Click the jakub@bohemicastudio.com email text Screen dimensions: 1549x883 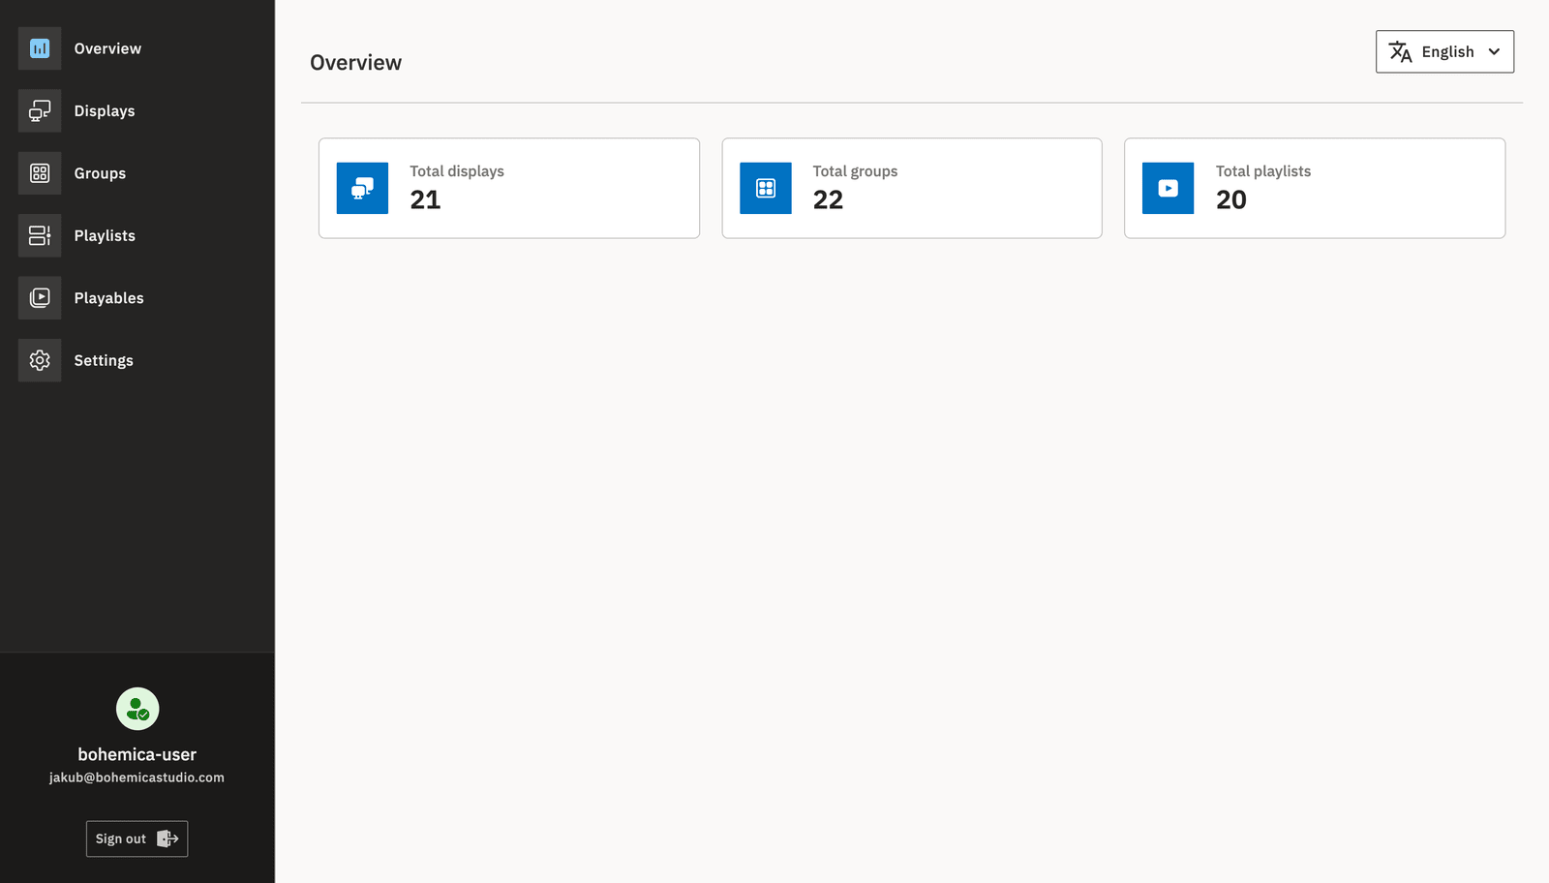137,776
